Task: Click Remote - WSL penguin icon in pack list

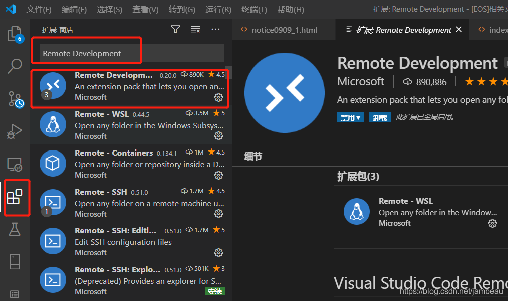Action: 357,212
